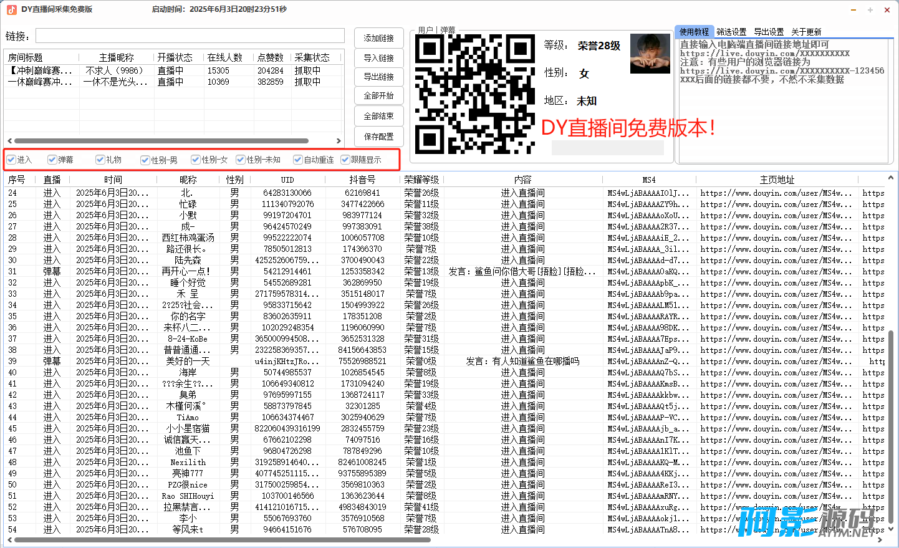Viewport: 899px width, 548px height.
Task: Sort by 主页地址 column header
Action: (777, 180)
